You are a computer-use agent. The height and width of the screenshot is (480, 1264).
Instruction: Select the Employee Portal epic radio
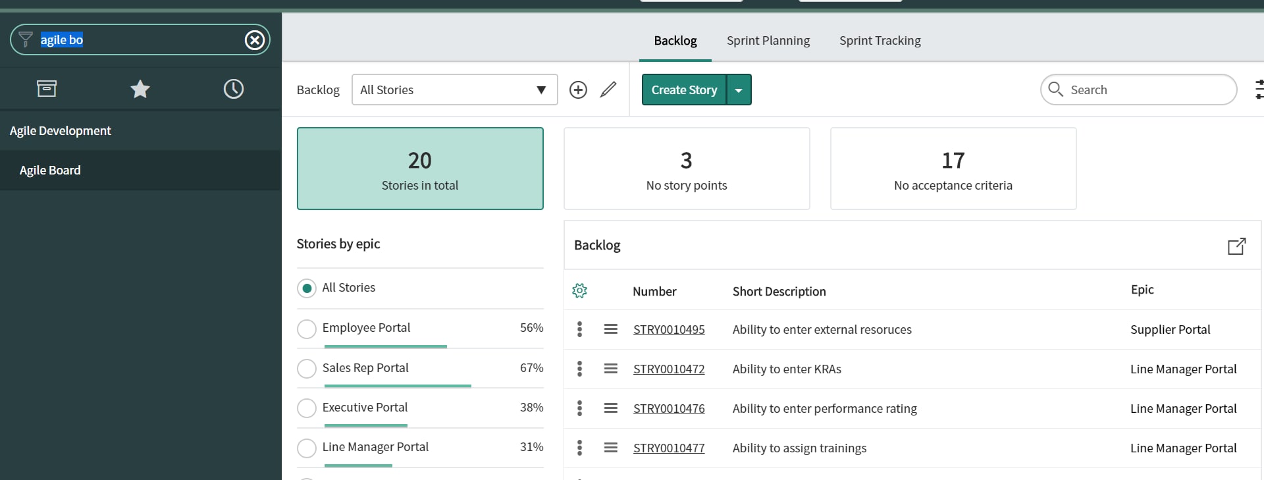[x=307, y=329]
